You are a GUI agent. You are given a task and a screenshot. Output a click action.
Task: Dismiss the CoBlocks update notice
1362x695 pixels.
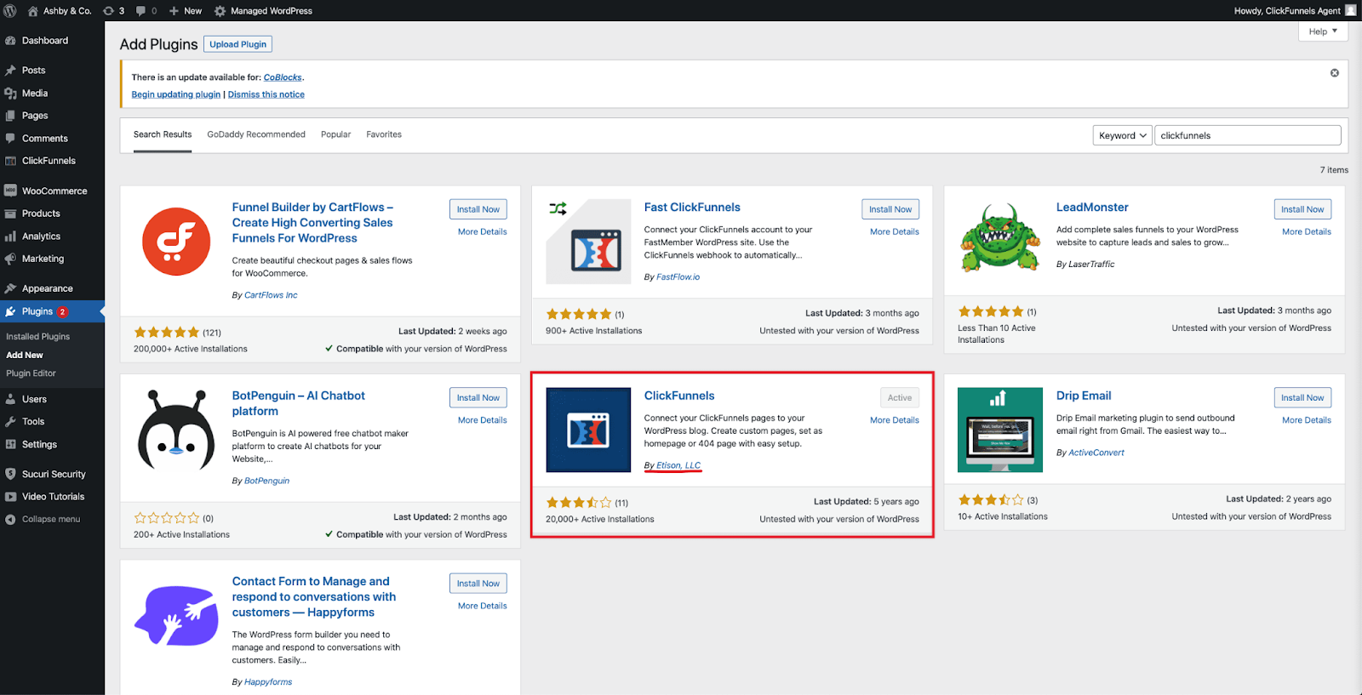(x=1335, y=73)
